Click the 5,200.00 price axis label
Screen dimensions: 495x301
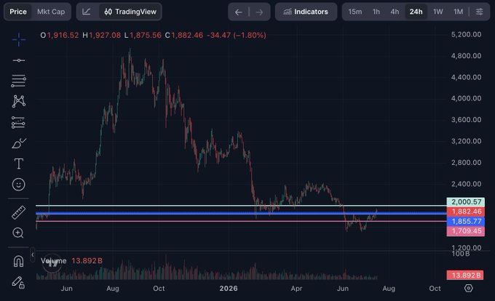click(x=467, y=34)
